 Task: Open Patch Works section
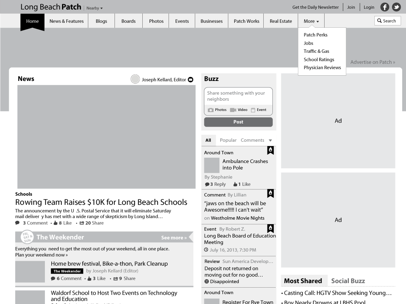click(247, 21)
